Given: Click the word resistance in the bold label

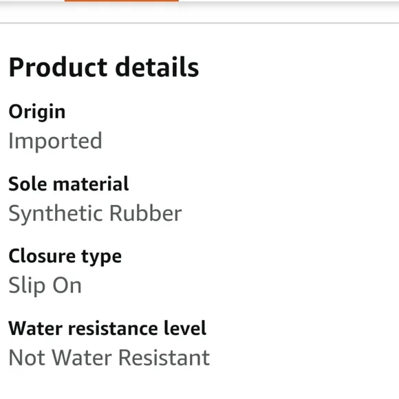Looking at the screenshot, I should [x=113, y=329].
